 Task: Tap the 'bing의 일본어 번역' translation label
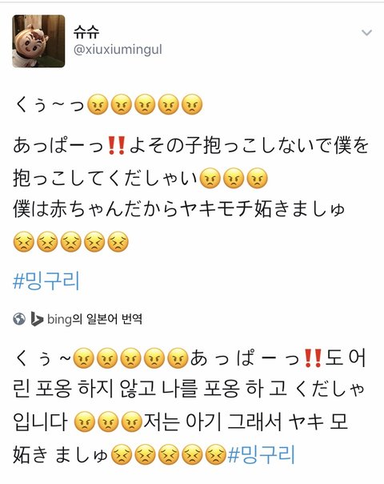point(94,319)
